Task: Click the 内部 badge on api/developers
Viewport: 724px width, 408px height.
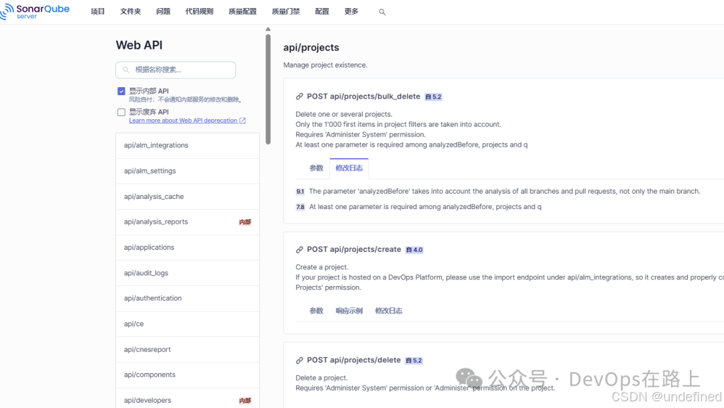Action: [x=245, y=401]
